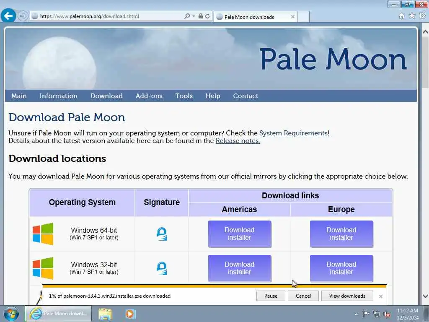Click the Download locations heading
The image size is (429, 322).
pyautogui.click(x=57, y=158)
